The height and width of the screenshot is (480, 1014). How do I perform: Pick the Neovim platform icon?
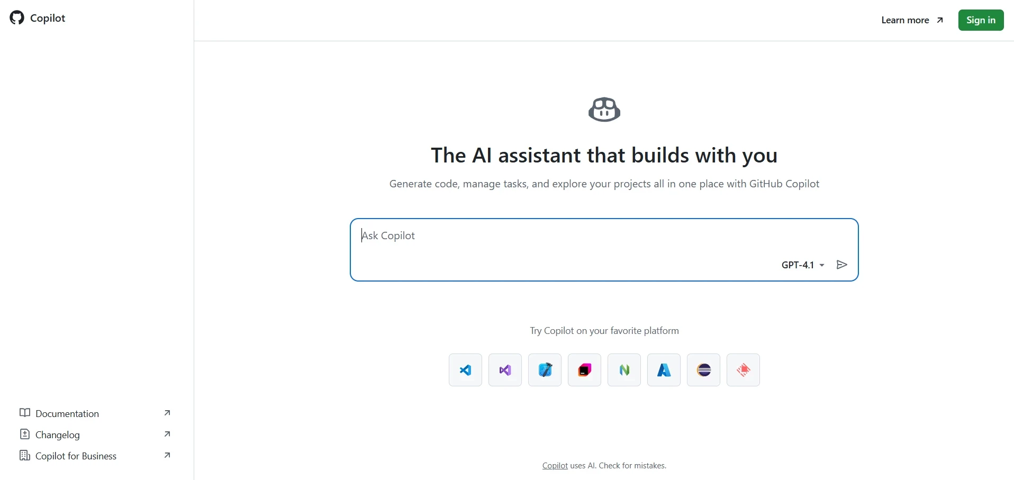pos(624,369)
